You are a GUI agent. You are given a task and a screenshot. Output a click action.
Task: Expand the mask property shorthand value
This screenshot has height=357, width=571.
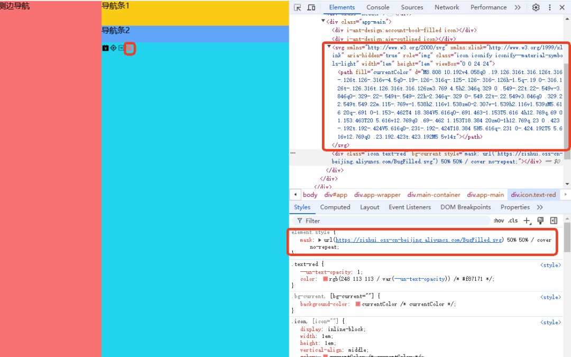point(319,240)
